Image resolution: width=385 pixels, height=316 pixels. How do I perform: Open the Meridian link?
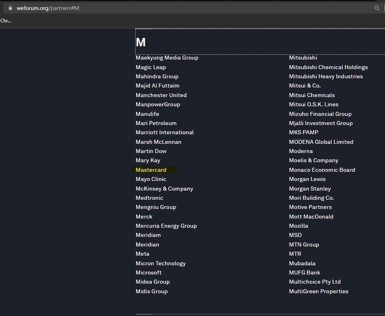pos(147,244)
